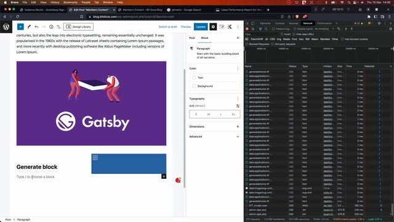This screenshot has height=222, width=394.
Task: Pick the Background color swatch
Action: point(194,86)
